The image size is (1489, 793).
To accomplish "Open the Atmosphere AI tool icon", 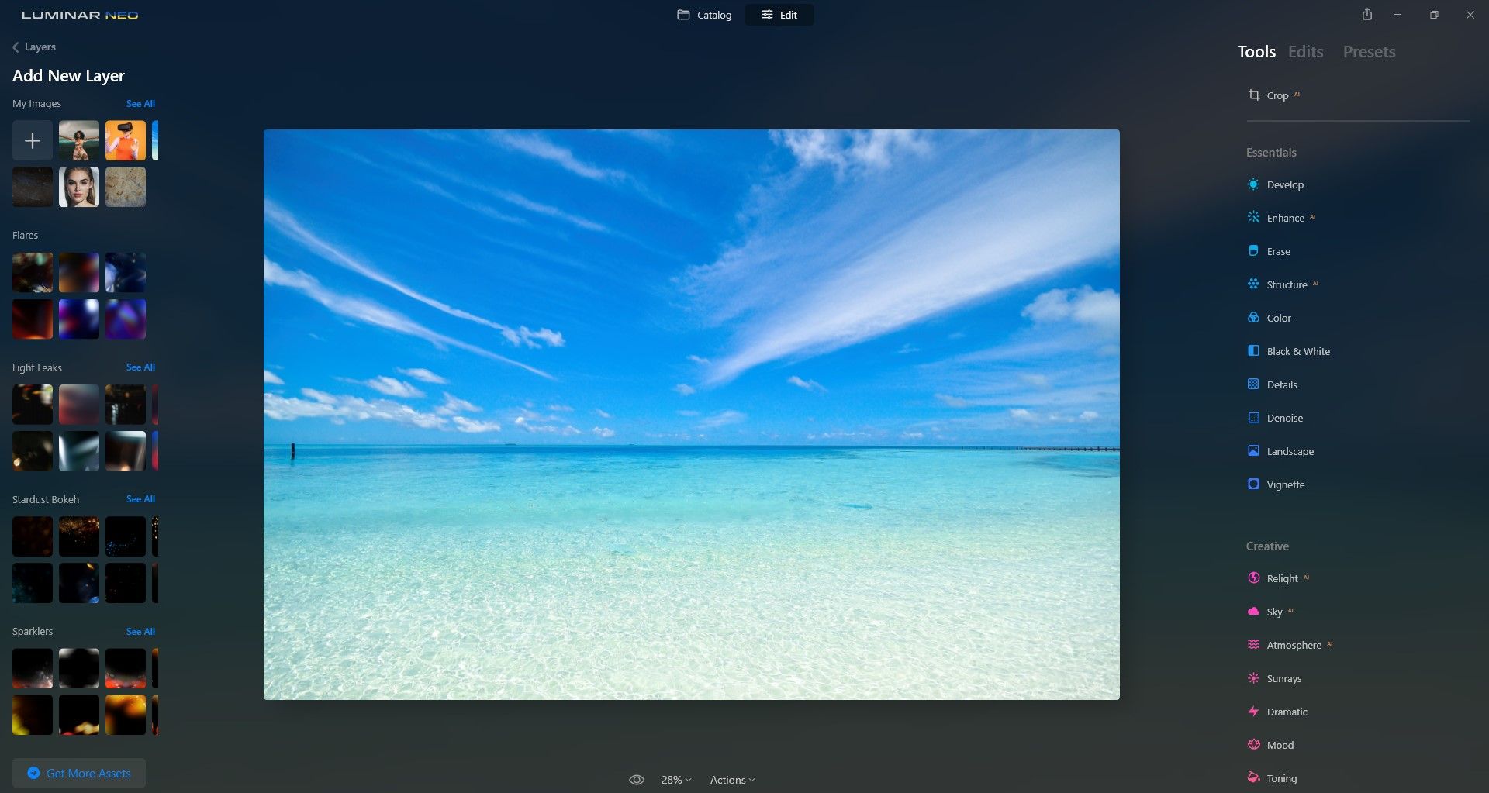I will [x=1253, y=645].
